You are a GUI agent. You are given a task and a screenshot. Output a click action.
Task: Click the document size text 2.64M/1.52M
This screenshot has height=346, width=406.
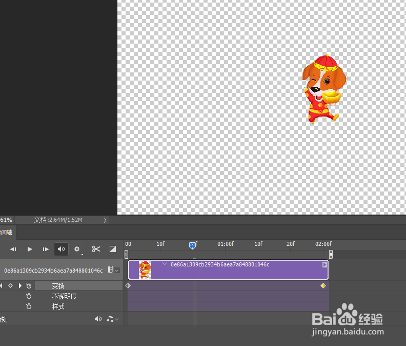point(66,220)
